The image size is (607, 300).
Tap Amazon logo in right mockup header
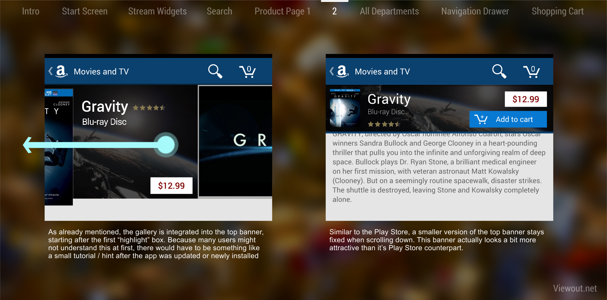pos(342,71)
